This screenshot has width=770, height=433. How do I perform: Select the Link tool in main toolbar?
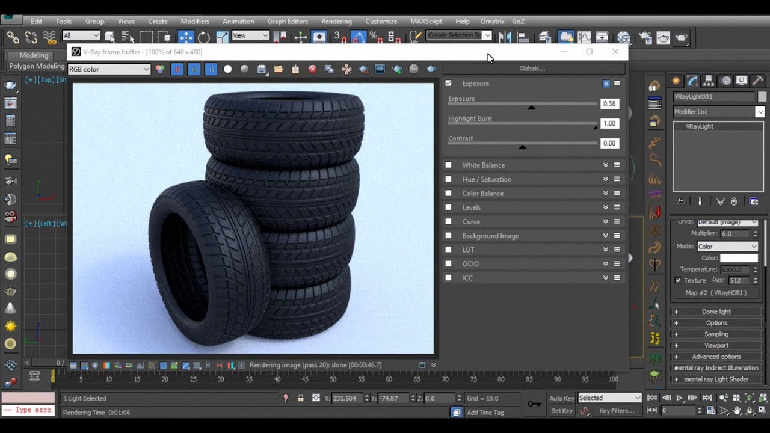click(13, 37)
